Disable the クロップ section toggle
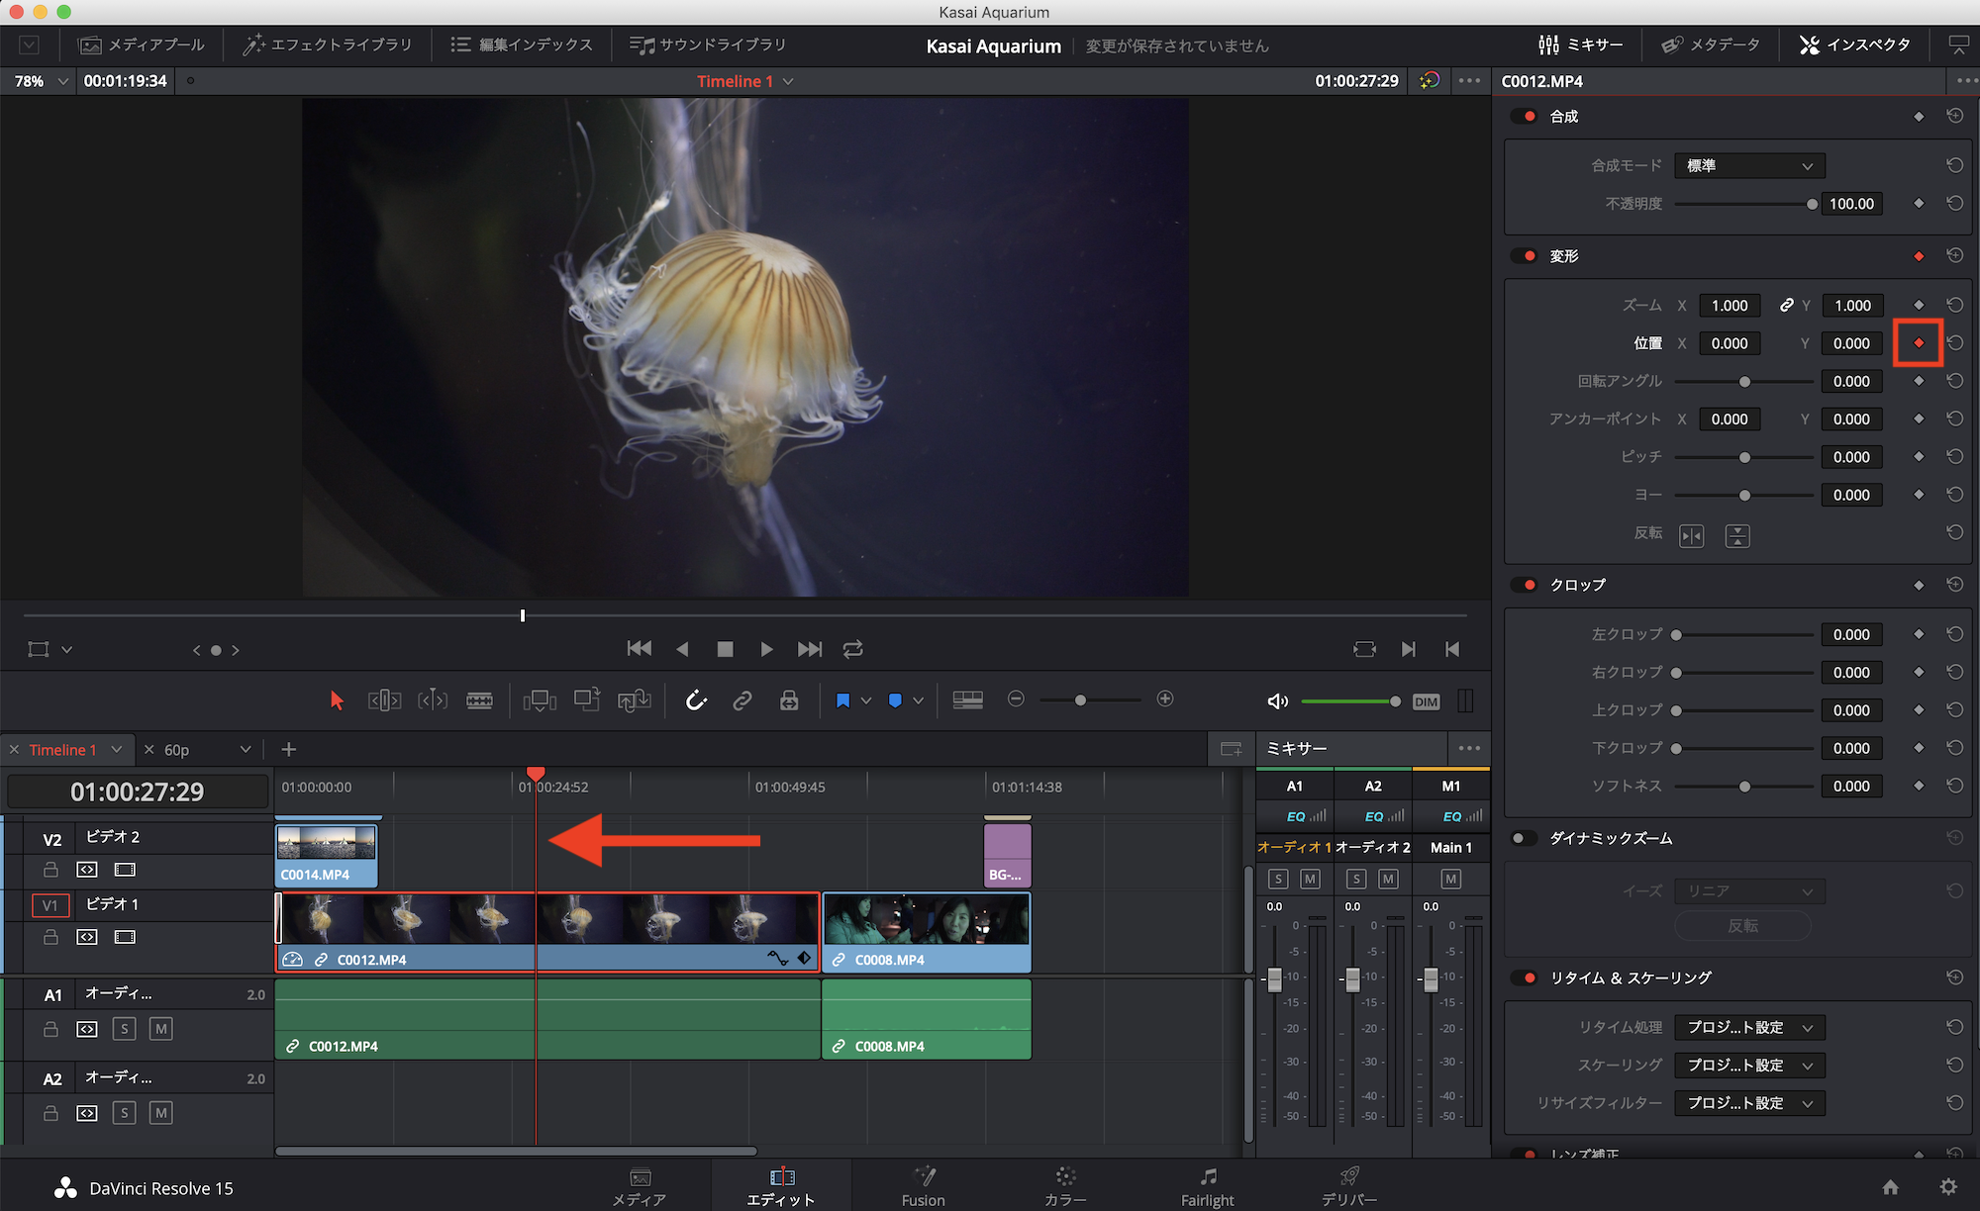 click(x=1526, y=585)
